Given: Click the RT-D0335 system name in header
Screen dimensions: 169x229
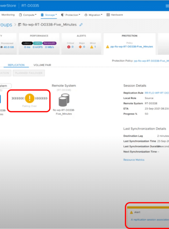Looking at the screenshot, I should pos(30,6).
